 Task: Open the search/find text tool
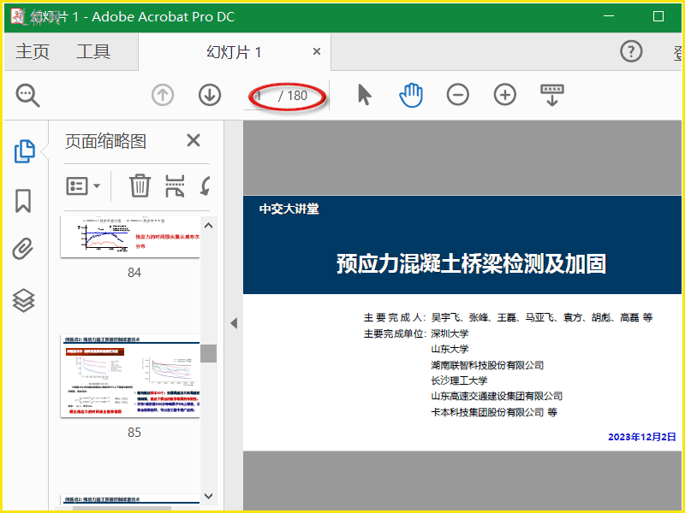tap(28, 95)
